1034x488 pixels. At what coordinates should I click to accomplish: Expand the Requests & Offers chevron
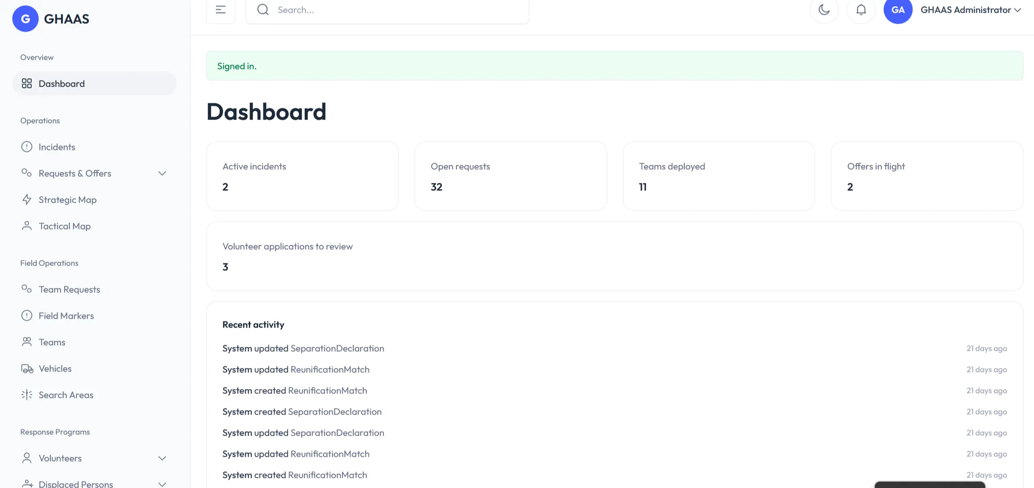pyautogui.click(x=162, y=173)
